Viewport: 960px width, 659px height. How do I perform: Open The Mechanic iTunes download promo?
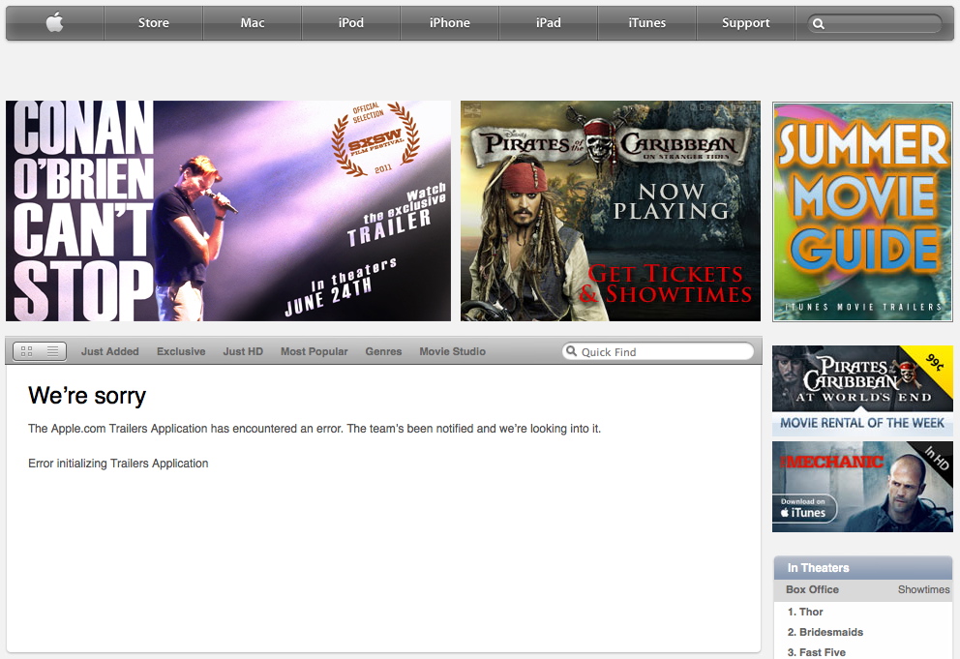[862, 487]
